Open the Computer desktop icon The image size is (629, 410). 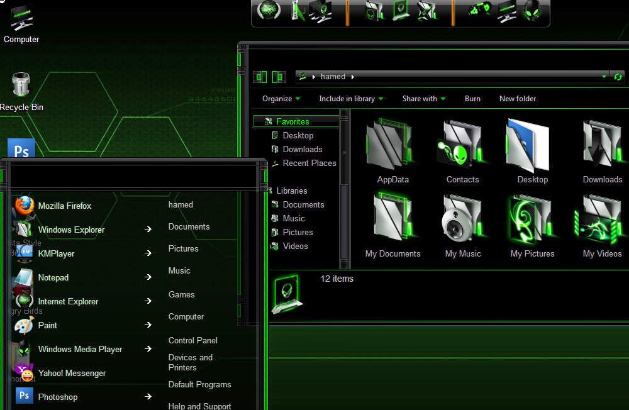tap(21, 23)
